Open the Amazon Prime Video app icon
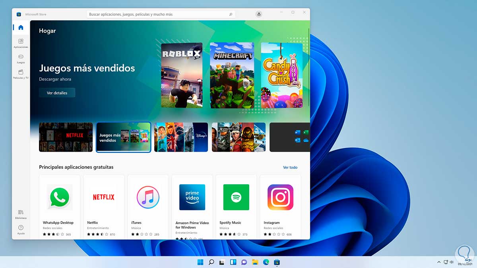The width and height of the screenshot is (477, 268). pos(192,197)
